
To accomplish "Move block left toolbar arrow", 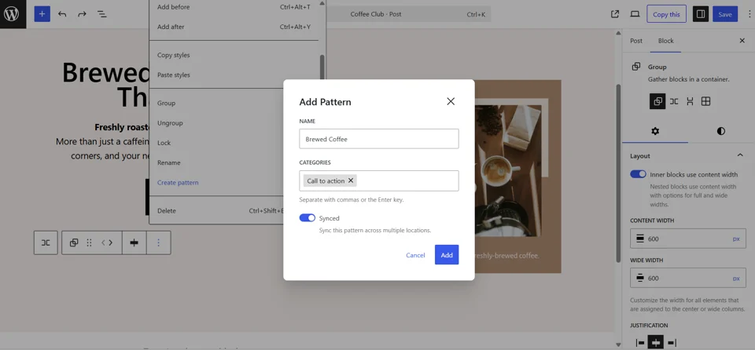I will (103, 242).
